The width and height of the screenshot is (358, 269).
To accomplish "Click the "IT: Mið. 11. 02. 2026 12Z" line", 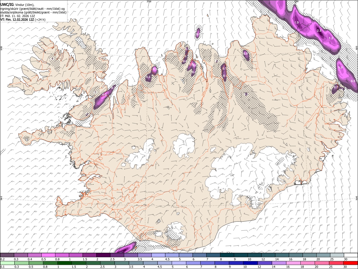I will click(x=18, y=16).
